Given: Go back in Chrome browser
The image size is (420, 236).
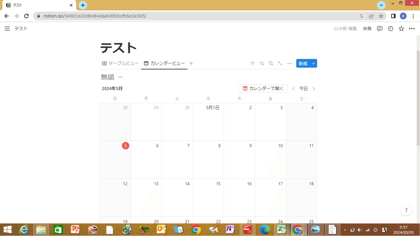Looking at the screenshot, I should click(x=7, y=16).
